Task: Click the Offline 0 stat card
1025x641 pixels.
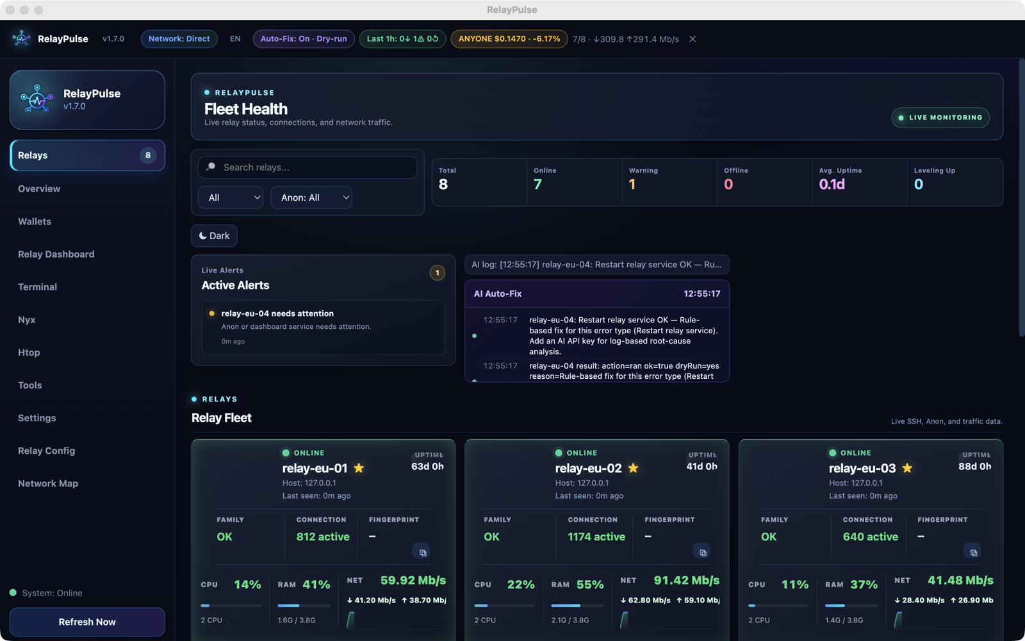Action: (x=764, y=182)
